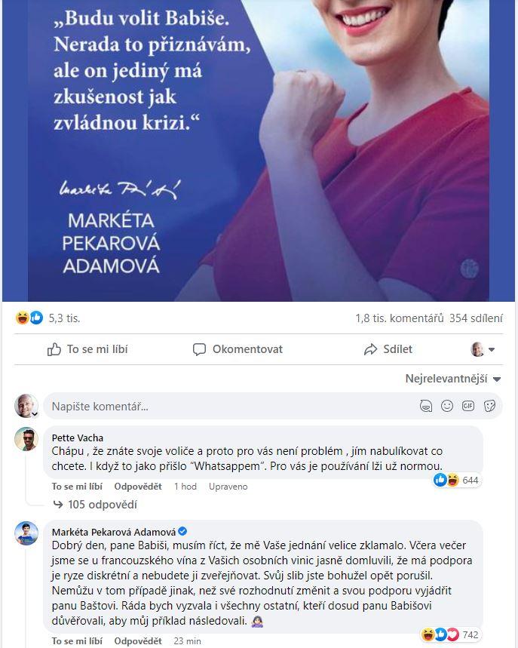Expand the 105 odpovědí replies thread
The height and width of the screenshot is (648, 518).
click(x=96, y=505)
